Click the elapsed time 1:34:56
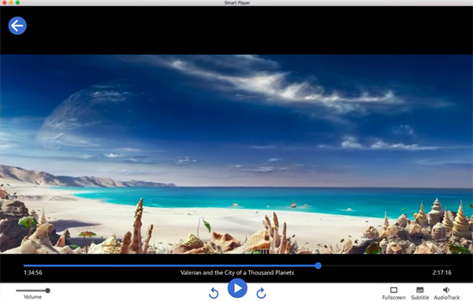The height and width of the screenshot is (301, 473). 33,273
